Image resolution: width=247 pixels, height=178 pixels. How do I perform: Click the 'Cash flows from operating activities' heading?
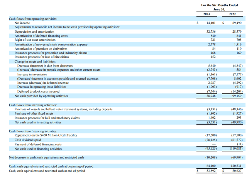tap(33, 19)
